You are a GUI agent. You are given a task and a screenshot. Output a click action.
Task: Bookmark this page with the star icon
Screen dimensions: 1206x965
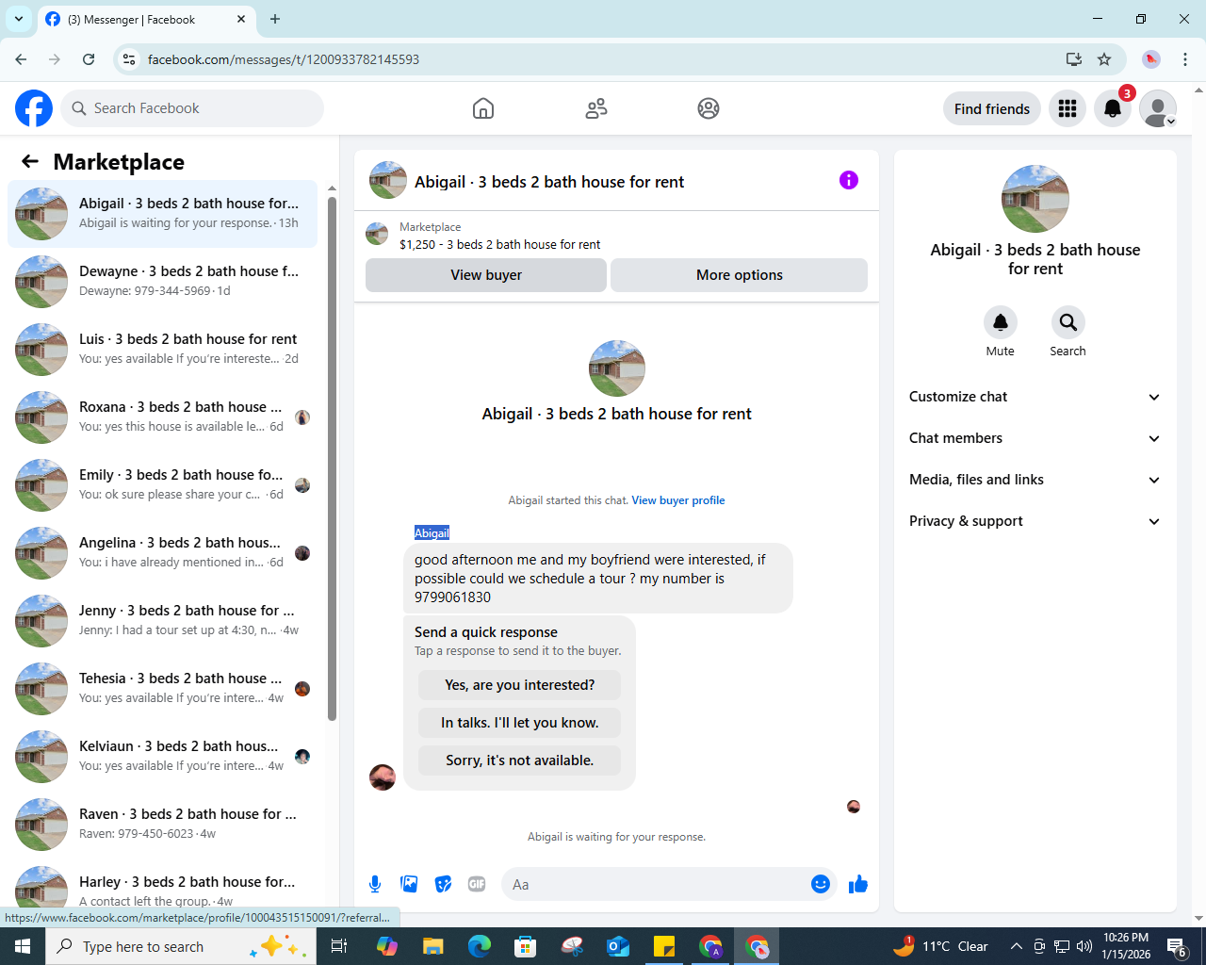coord(1104,59)
